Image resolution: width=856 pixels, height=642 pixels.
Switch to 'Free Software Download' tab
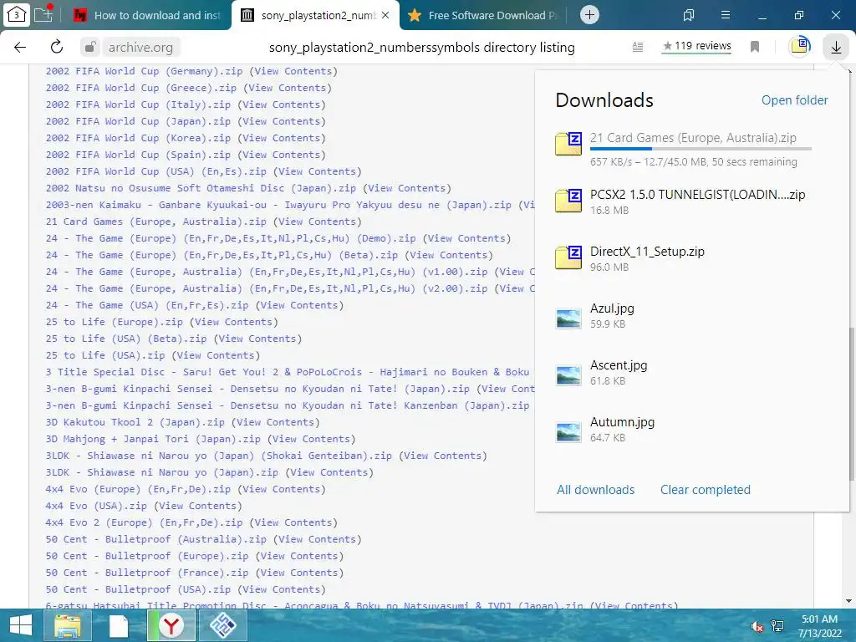(483, 15)
